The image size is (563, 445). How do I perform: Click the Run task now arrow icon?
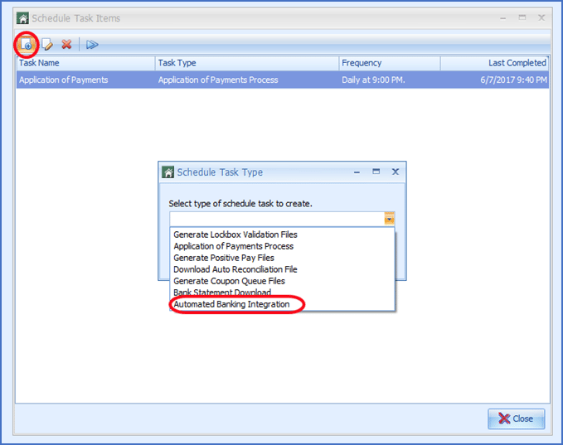tap(92, 45)
